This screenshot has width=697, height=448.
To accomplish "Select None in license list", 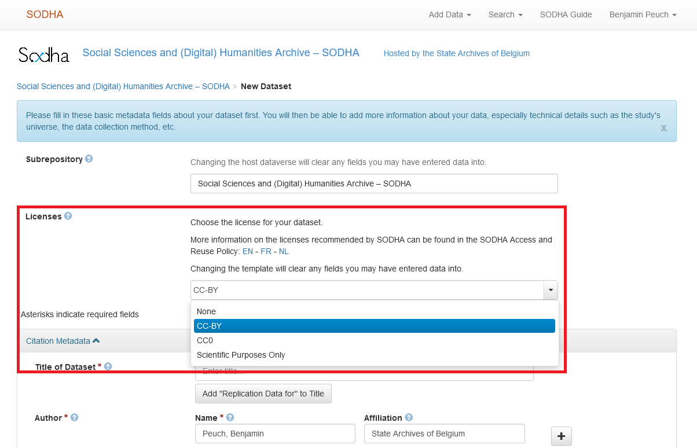I will click(375, 311).
